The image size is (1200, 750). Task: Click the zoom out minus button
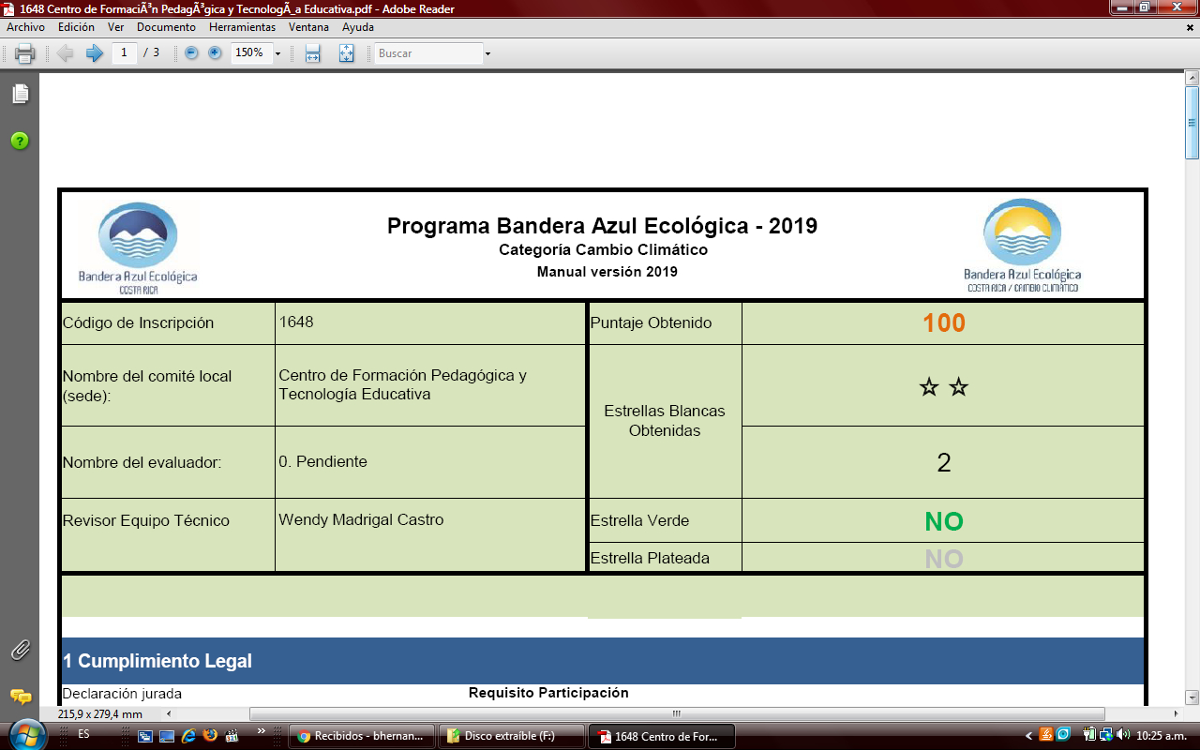[191, 53]
